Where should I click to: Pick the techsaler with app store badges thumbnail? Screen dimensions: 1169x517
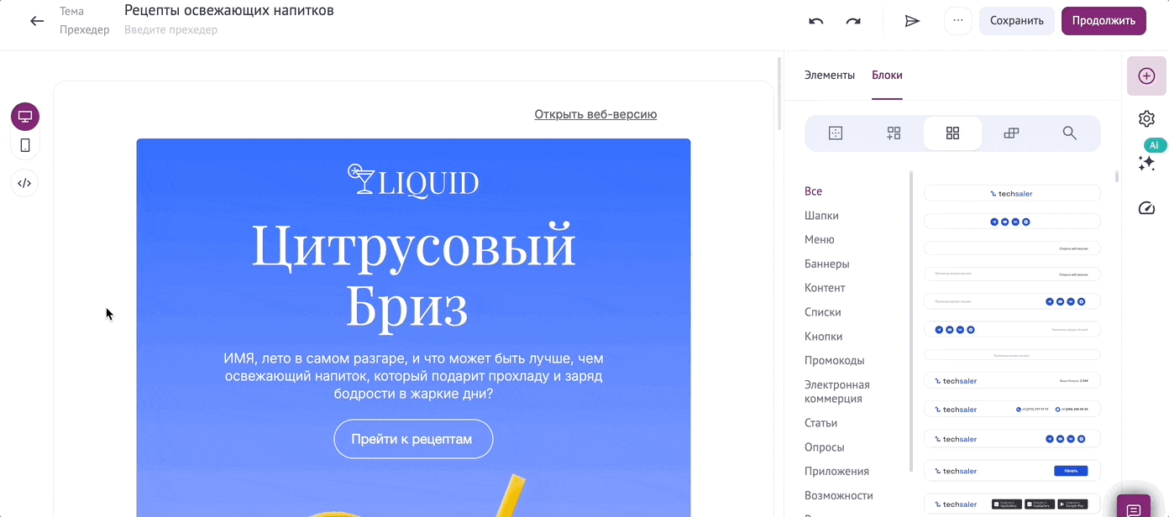1012,504
